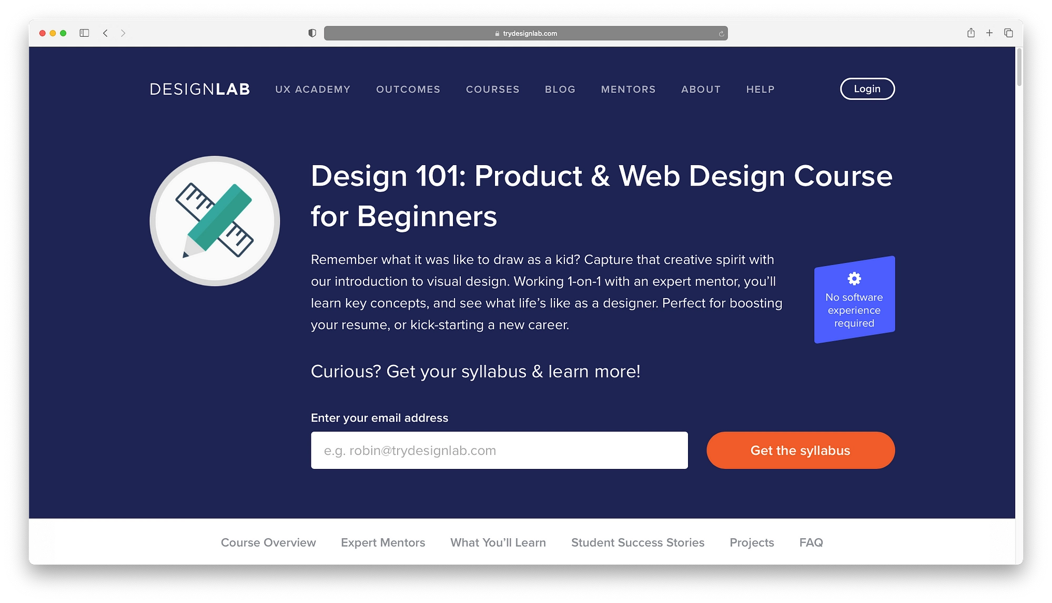Click Get the Syllabus orange button
Screen dimensions: 1052x603
point(801,450)
